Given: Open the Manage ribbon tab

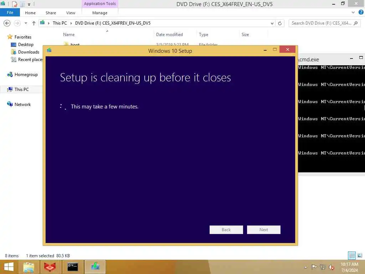Looking at the screenshot, I should (x=100, y=13).
